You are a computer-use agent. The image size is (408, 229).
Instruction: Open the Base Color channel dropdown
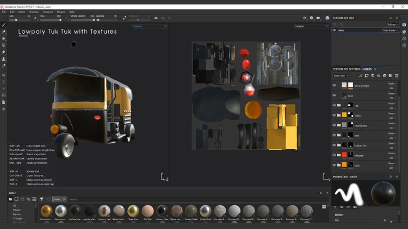pyautogui.click(x=341, y=75)
